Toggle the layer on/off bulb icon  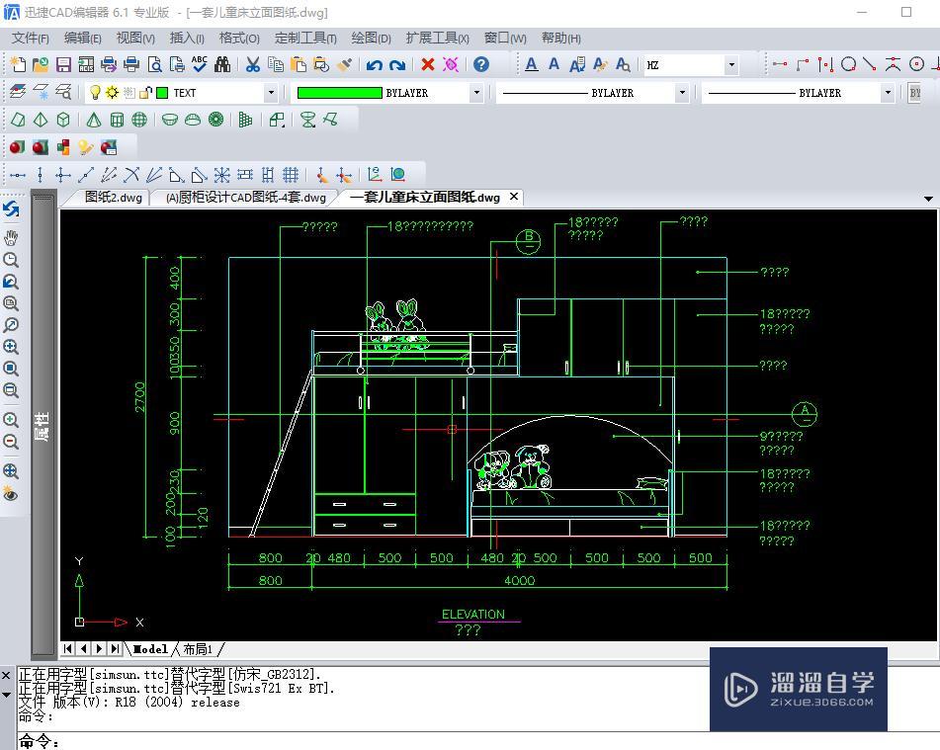(x=94, y=91)
